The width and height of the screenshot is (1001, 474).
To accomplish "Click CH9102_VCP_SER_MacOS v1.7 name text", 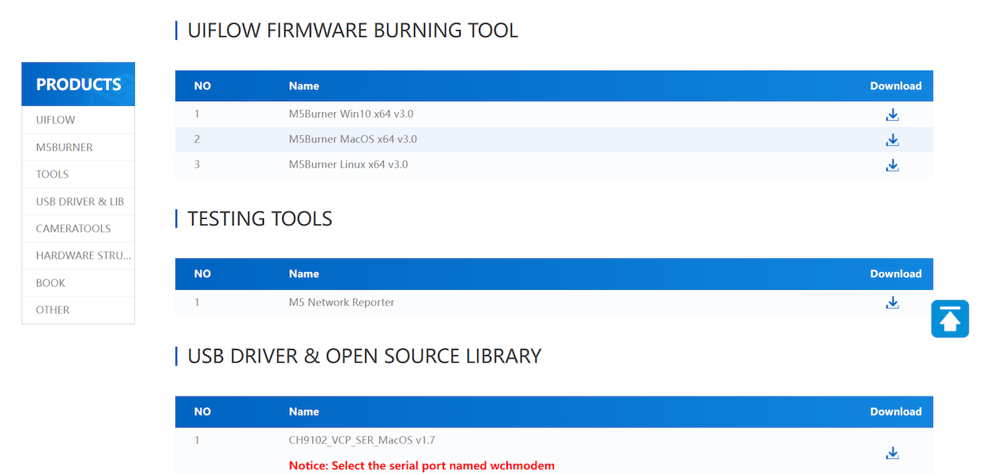I will pyautogui.click(x=362, y=440).
